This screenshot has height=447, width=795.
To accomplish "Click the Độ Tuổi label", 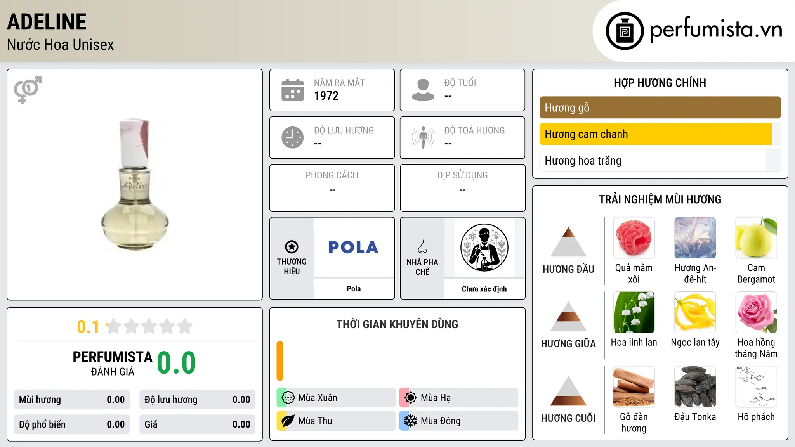I will point(460,83).
